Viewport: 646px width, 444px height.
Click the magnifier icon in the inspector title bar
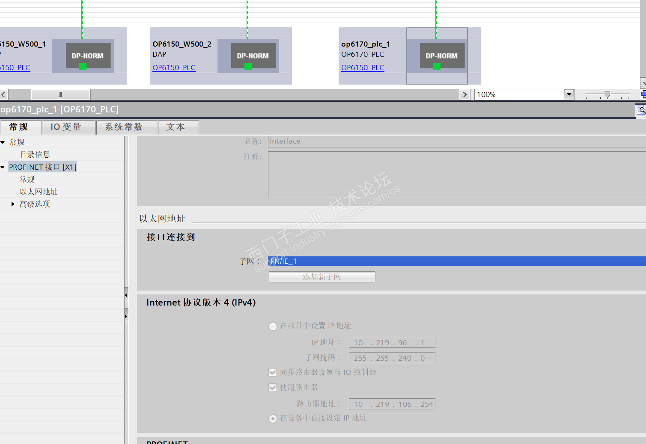(x=641, y=110)
